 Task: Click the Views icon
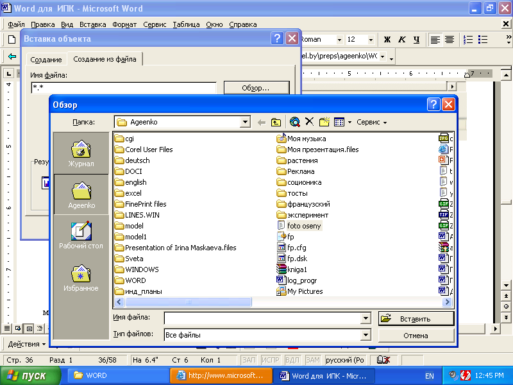click(x=339, y=122)
